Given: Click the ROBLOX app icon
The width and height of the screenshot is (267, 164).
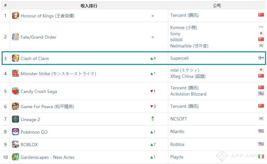Looking at the screenshot, I should [15, 145].
